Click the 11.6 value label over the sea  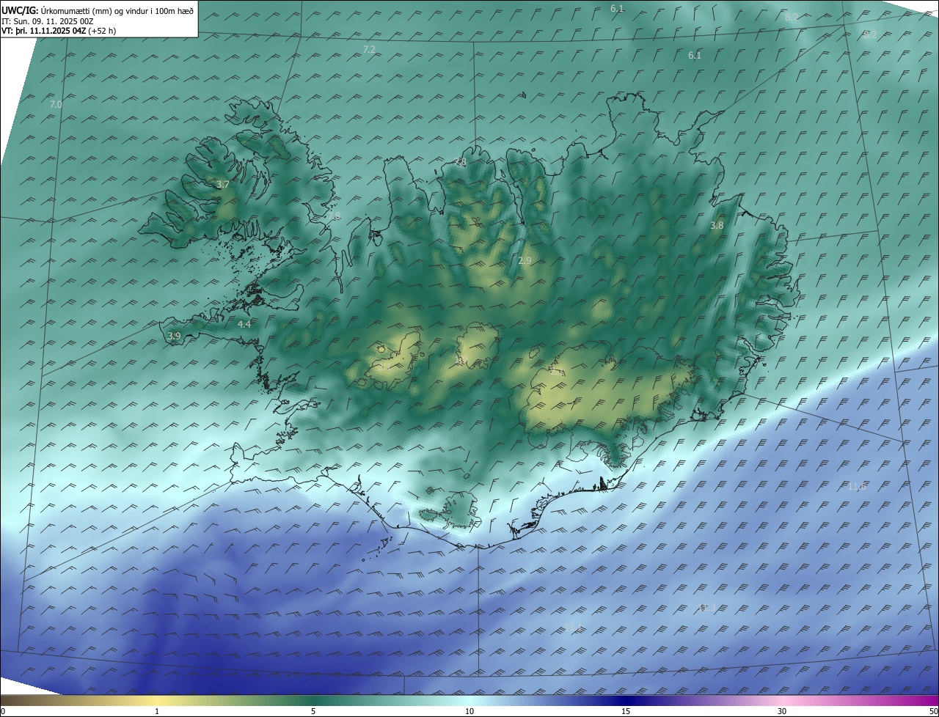[x=856, y=487]
